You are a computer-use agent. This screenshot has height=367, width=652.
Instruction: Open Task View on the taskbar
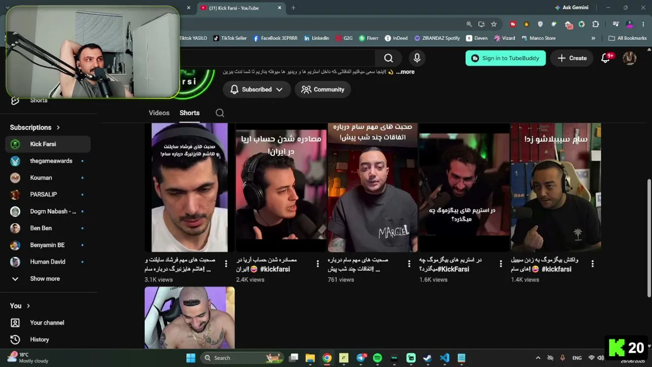coord(294,358)
